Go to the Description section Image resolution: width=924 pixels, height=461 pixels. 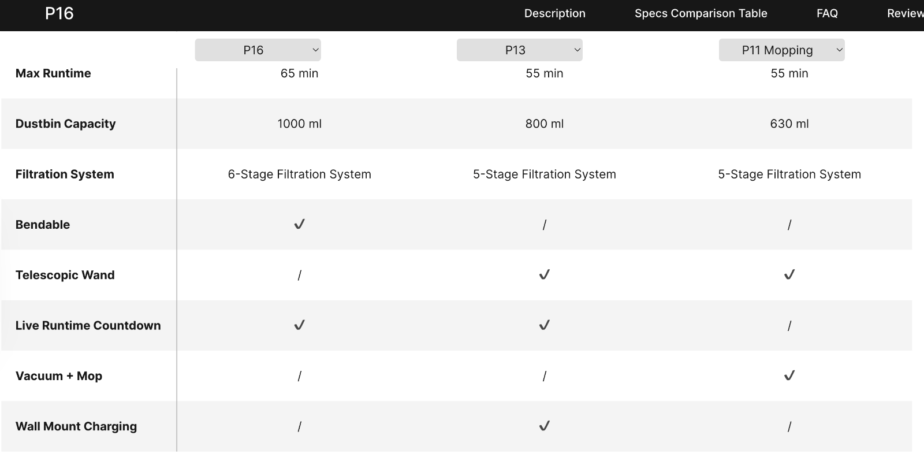tap(554, 13)
